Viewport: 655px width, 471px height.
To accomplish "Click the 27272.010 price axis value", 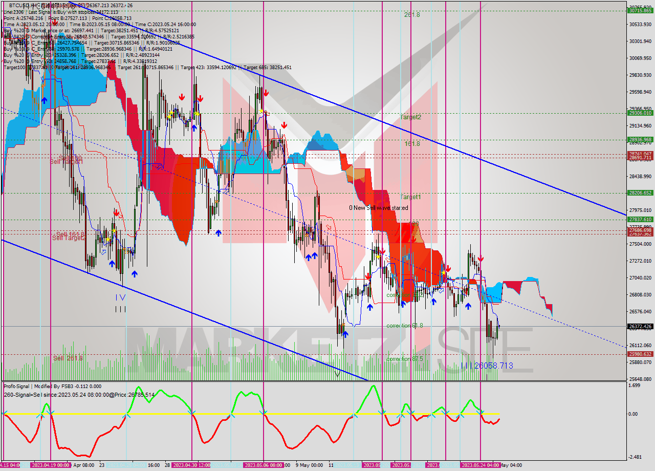I will (640, 261).
